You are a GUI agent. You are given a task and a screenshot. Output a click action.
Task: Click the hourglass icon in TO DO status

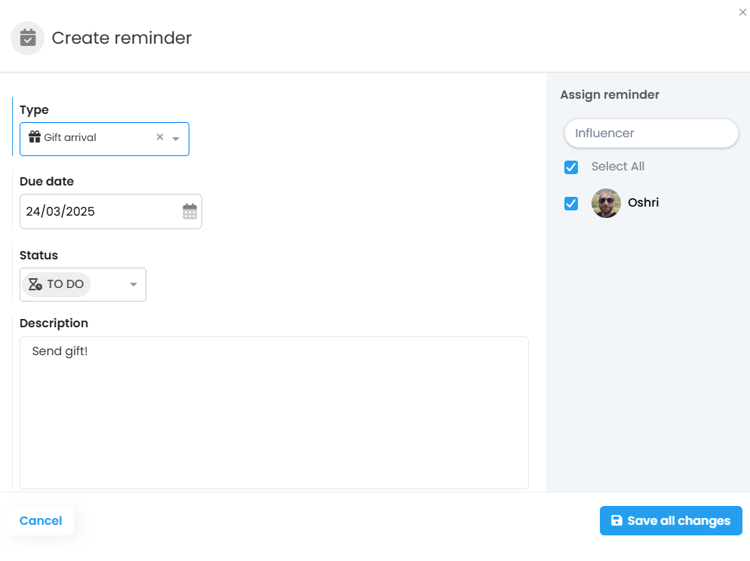pyautogui.click(x=35, y=284)
